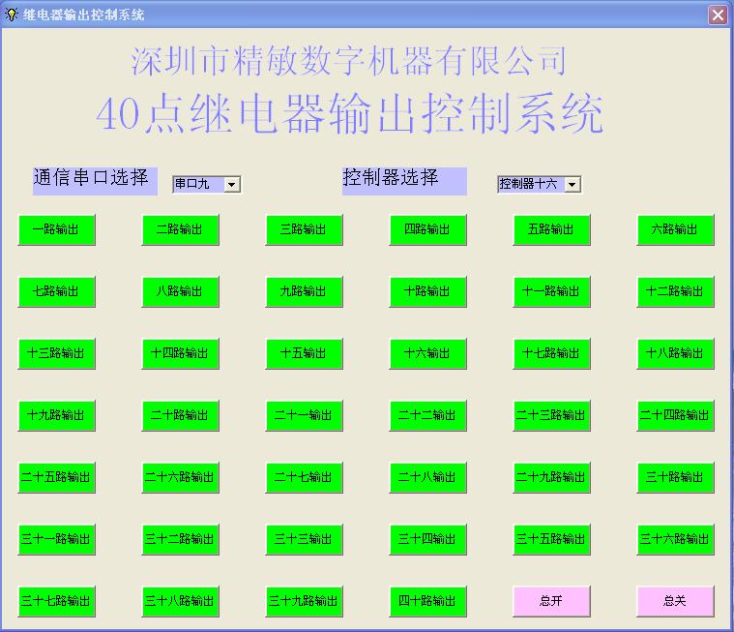The height and width of the screenshot is (632, 734).
Task: Toggle the 六路输出 relay output
Action: pyautogui.click(x=675, y=229)
